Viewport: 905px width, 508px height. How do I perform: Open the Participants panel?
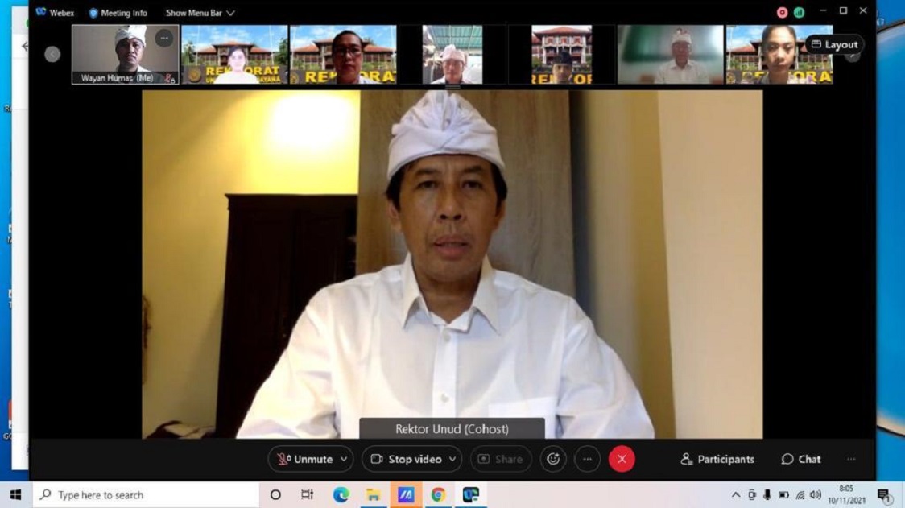(x=717, y=460)
